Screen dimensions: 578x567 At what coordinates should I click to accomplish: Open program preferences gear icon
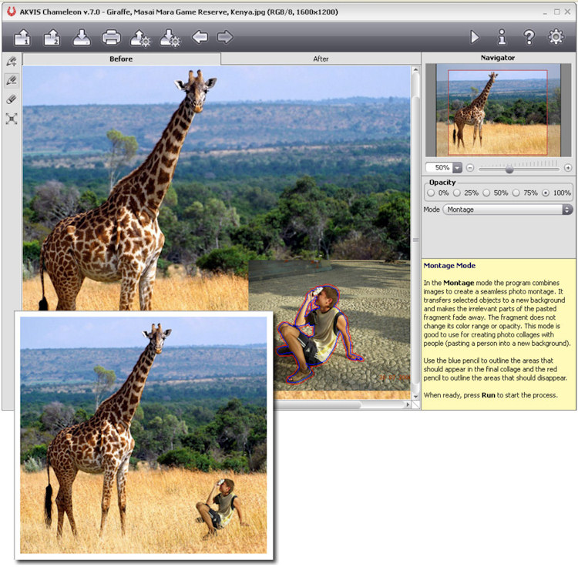555,37
